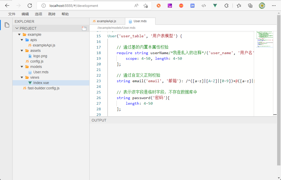
Task: Open logo.png in the file tree
Action: 40,56
